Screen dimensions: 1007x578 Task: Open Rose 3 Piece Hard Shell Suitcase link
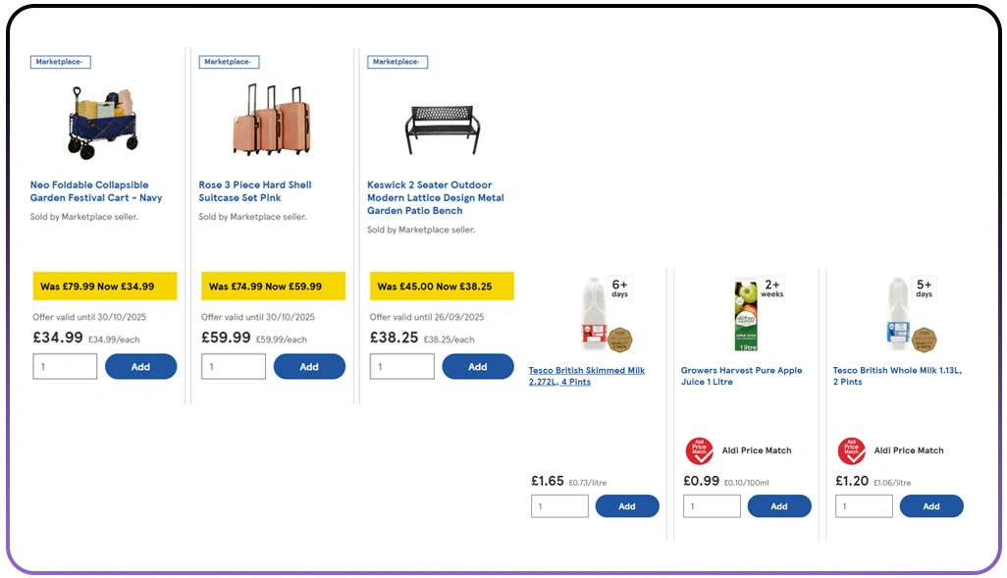tap(255, 191)
